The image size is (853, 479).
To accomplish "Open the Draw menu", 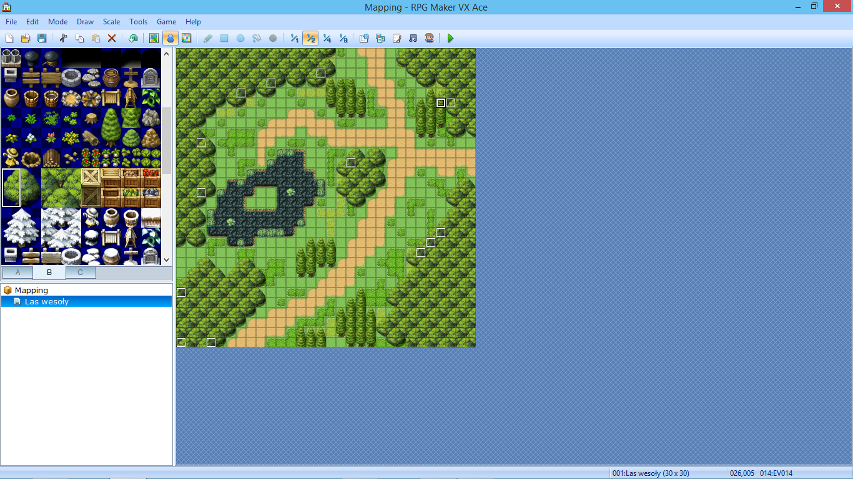I will [x=86, y=22].
